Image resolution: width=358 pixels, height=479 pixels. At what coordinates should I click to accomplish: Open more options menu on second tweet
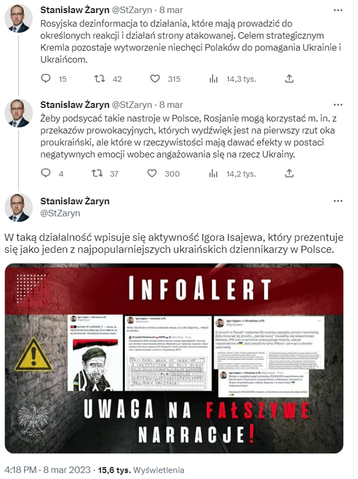click(338, 105)
